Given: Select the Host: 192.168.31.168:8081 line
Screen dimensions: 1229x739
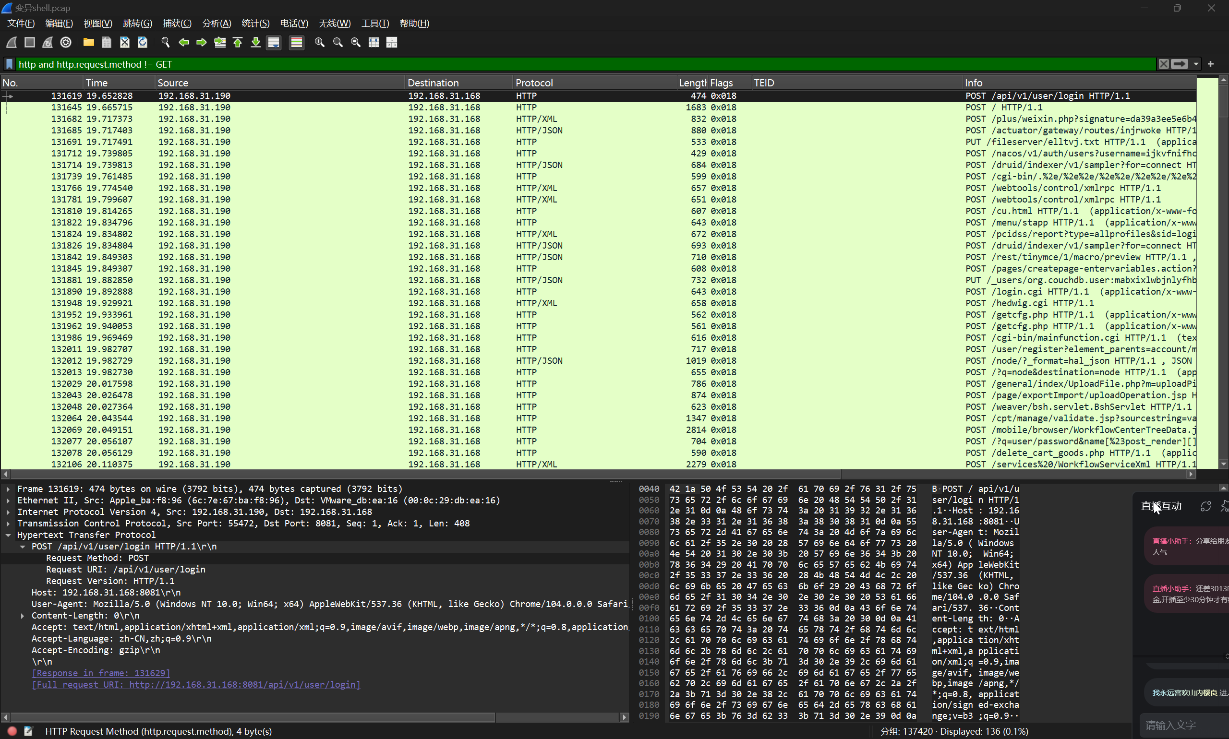Looking at the screenshot, I should point(106,593).
